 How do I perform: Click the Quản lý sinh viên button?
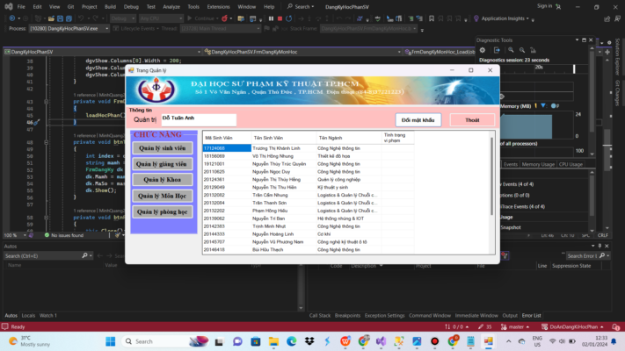click(163, 148)
